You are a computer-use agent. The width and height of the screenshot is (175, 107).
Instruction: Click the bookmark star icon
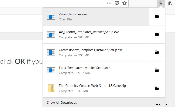pos(125,3)
